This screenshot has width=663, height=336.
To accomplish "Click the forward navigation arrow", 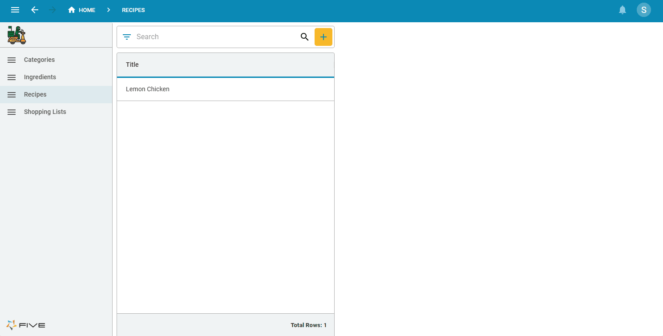I will coord(52,10).
